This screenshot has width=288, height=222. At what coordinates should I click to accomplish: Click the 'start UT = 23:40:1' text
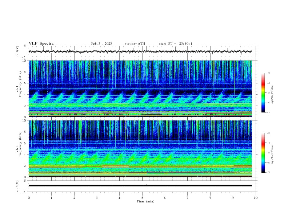[176, 44]
